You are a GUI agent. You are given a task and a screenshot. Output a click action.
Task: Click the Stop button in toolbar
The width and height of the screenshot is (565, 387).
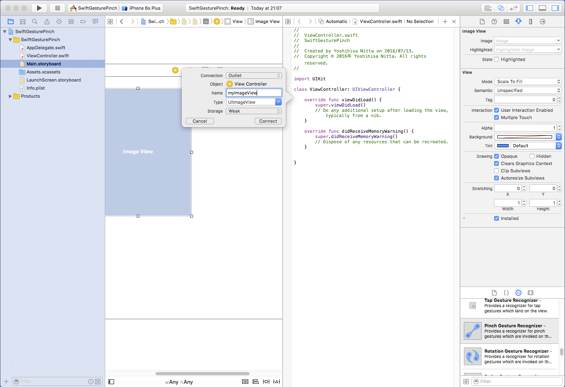tap(57, 8)
